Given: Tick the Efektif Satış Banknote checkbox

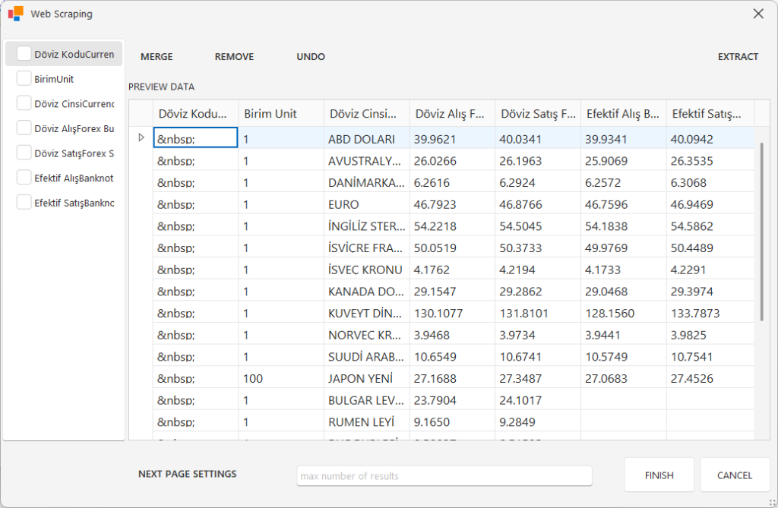Looking at the screenshot, I should 24,203.
